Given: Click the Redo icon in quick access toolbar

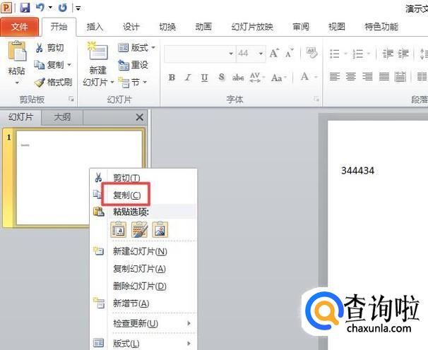Looking at the screenshot, I should pyautogui.click(x=63, y=8).
